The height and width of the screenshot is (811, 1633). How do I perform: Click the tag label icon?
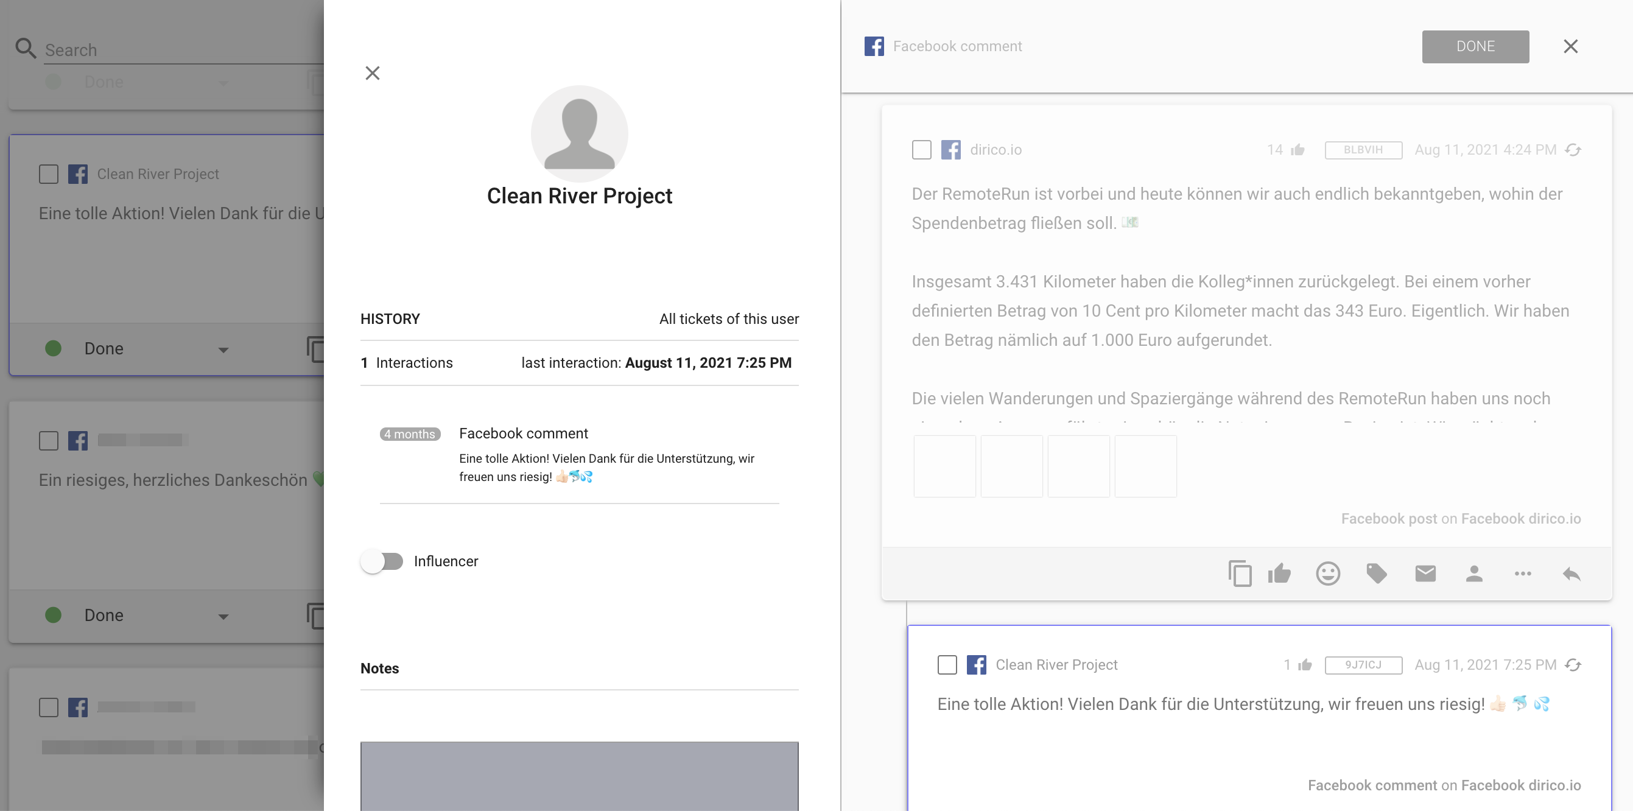tap(1376, 574)
